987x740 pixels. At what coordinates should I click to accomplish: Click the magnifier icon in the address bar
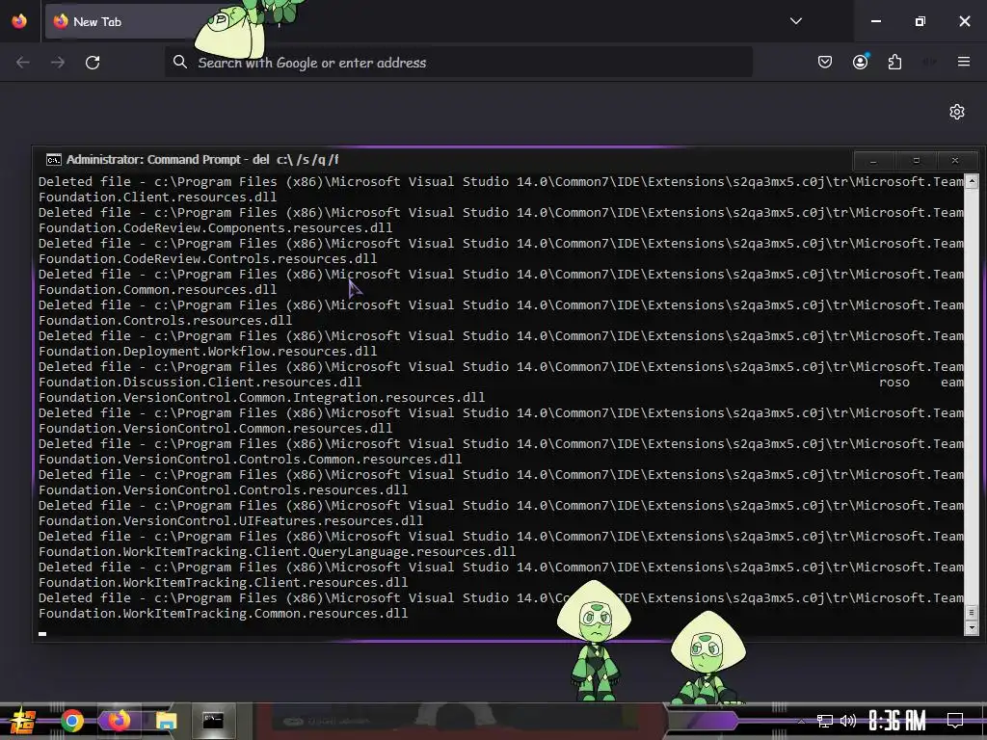[x=180, y=63]
